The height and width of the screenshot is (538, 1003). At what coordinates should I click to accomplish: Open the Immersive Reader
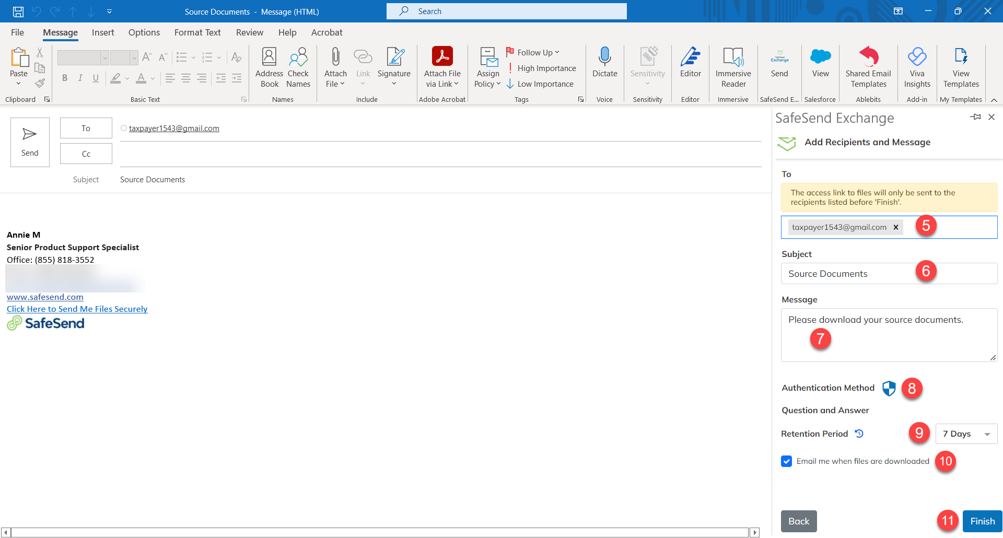pyautogui.click(x=733, y=67)
